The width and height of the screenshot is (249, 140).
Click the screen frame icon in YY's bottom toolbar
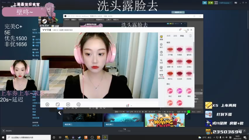click(58, 104)
